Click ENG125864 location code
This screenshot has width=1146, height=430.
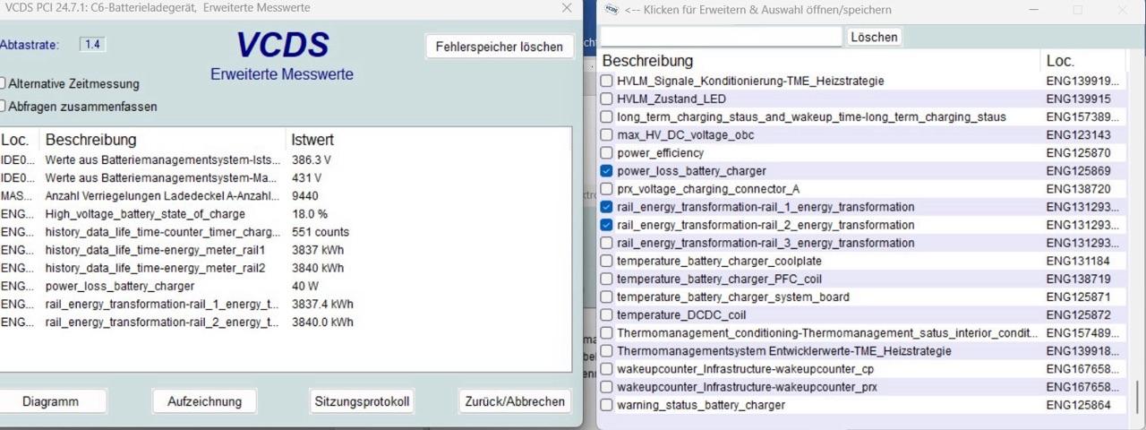click(x=1078, y=405)
